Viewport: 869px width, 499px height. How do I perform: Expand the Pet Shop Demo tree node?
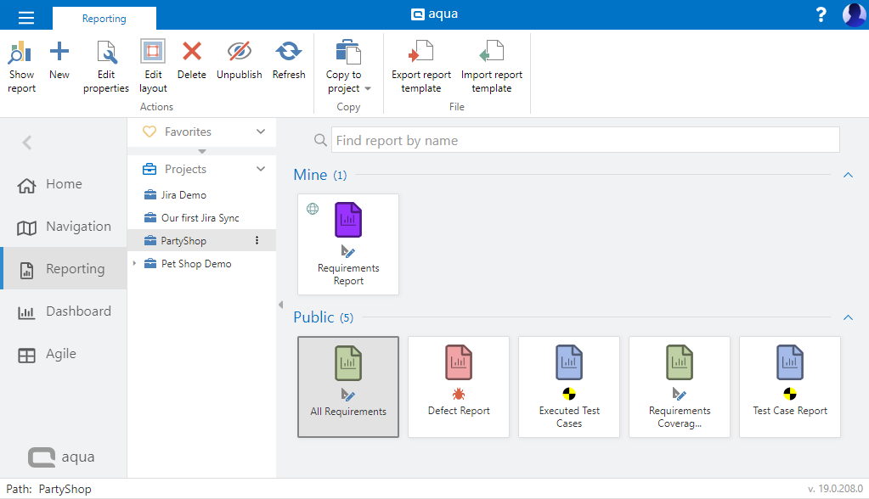134,264
